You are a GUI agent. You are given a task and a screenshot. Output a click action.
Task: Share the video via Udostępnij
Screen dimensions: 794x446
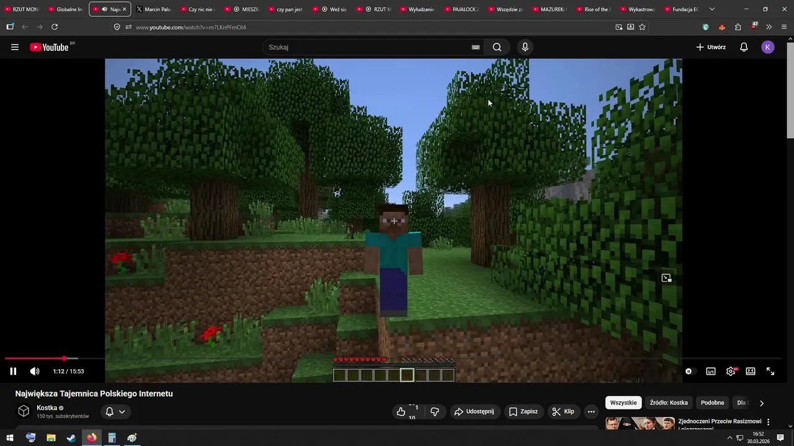click(474, 411)
